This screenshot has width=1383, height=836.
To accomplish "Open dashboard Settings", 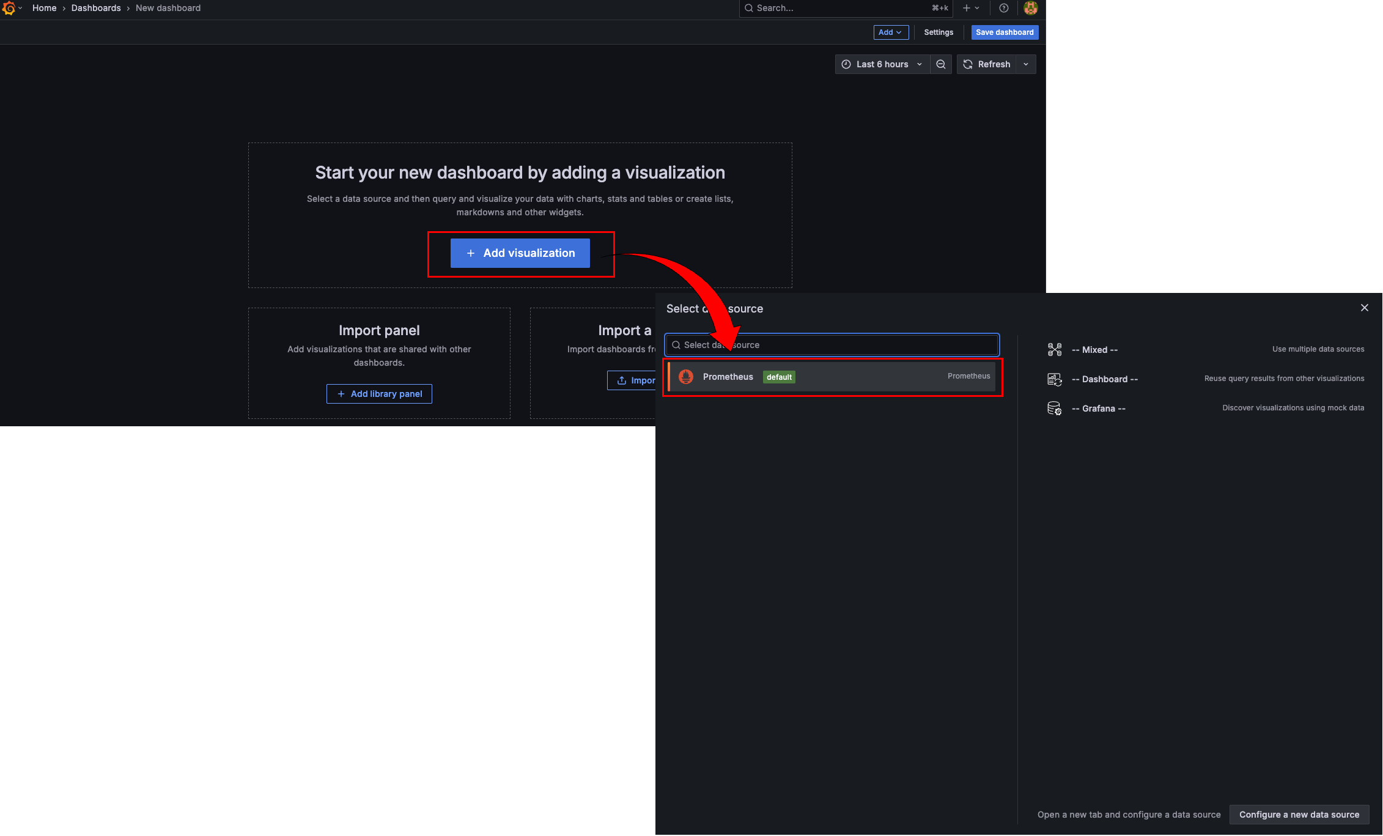I will click(938, 32).
